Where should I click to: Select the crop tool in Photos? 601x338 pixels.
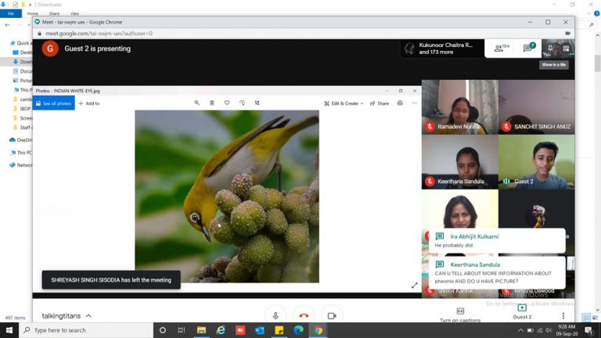257,102
